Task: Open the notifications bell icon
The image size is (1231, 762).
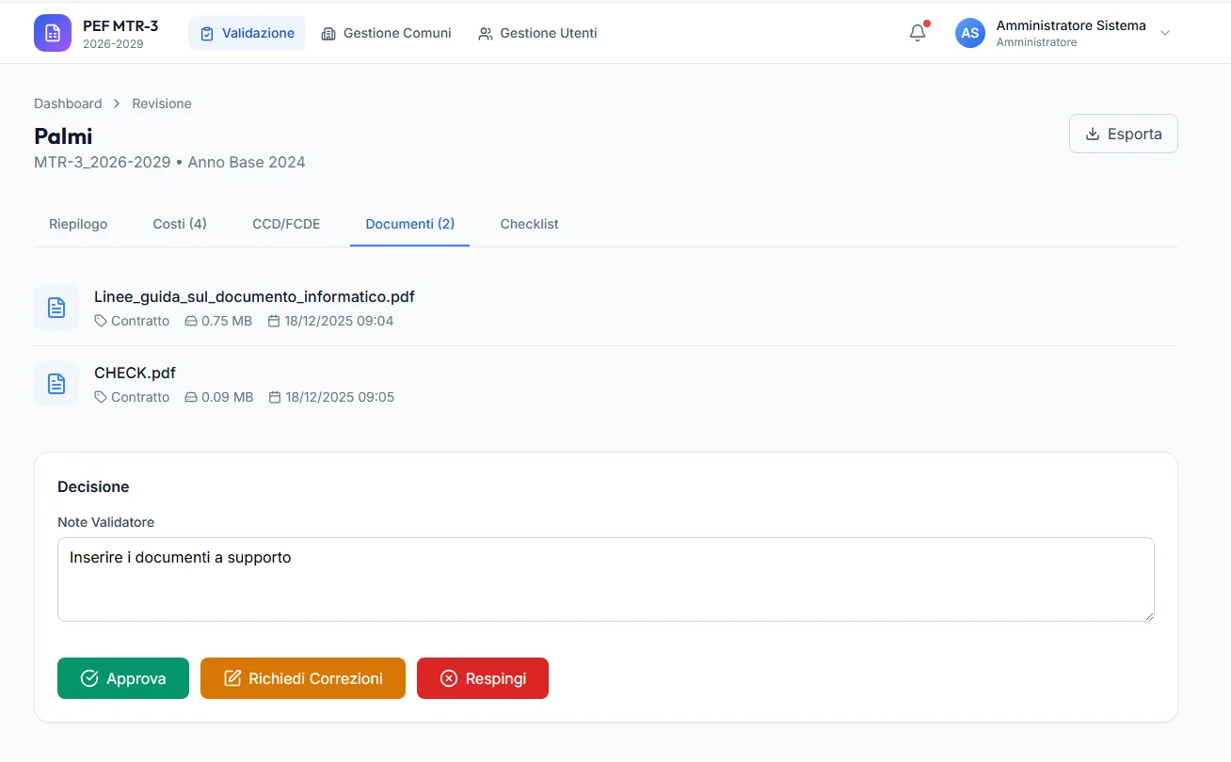Action: 918,33
